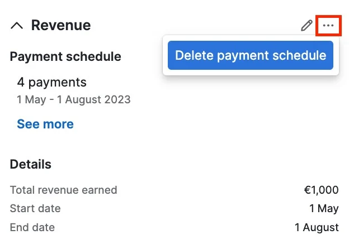This screenshot has width=349, height=249.
Task: Click the 1 August end date value
Action: tap(317, 227)
